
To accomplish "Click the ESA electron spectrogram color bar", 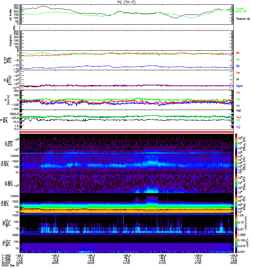I will click(236, 203).
